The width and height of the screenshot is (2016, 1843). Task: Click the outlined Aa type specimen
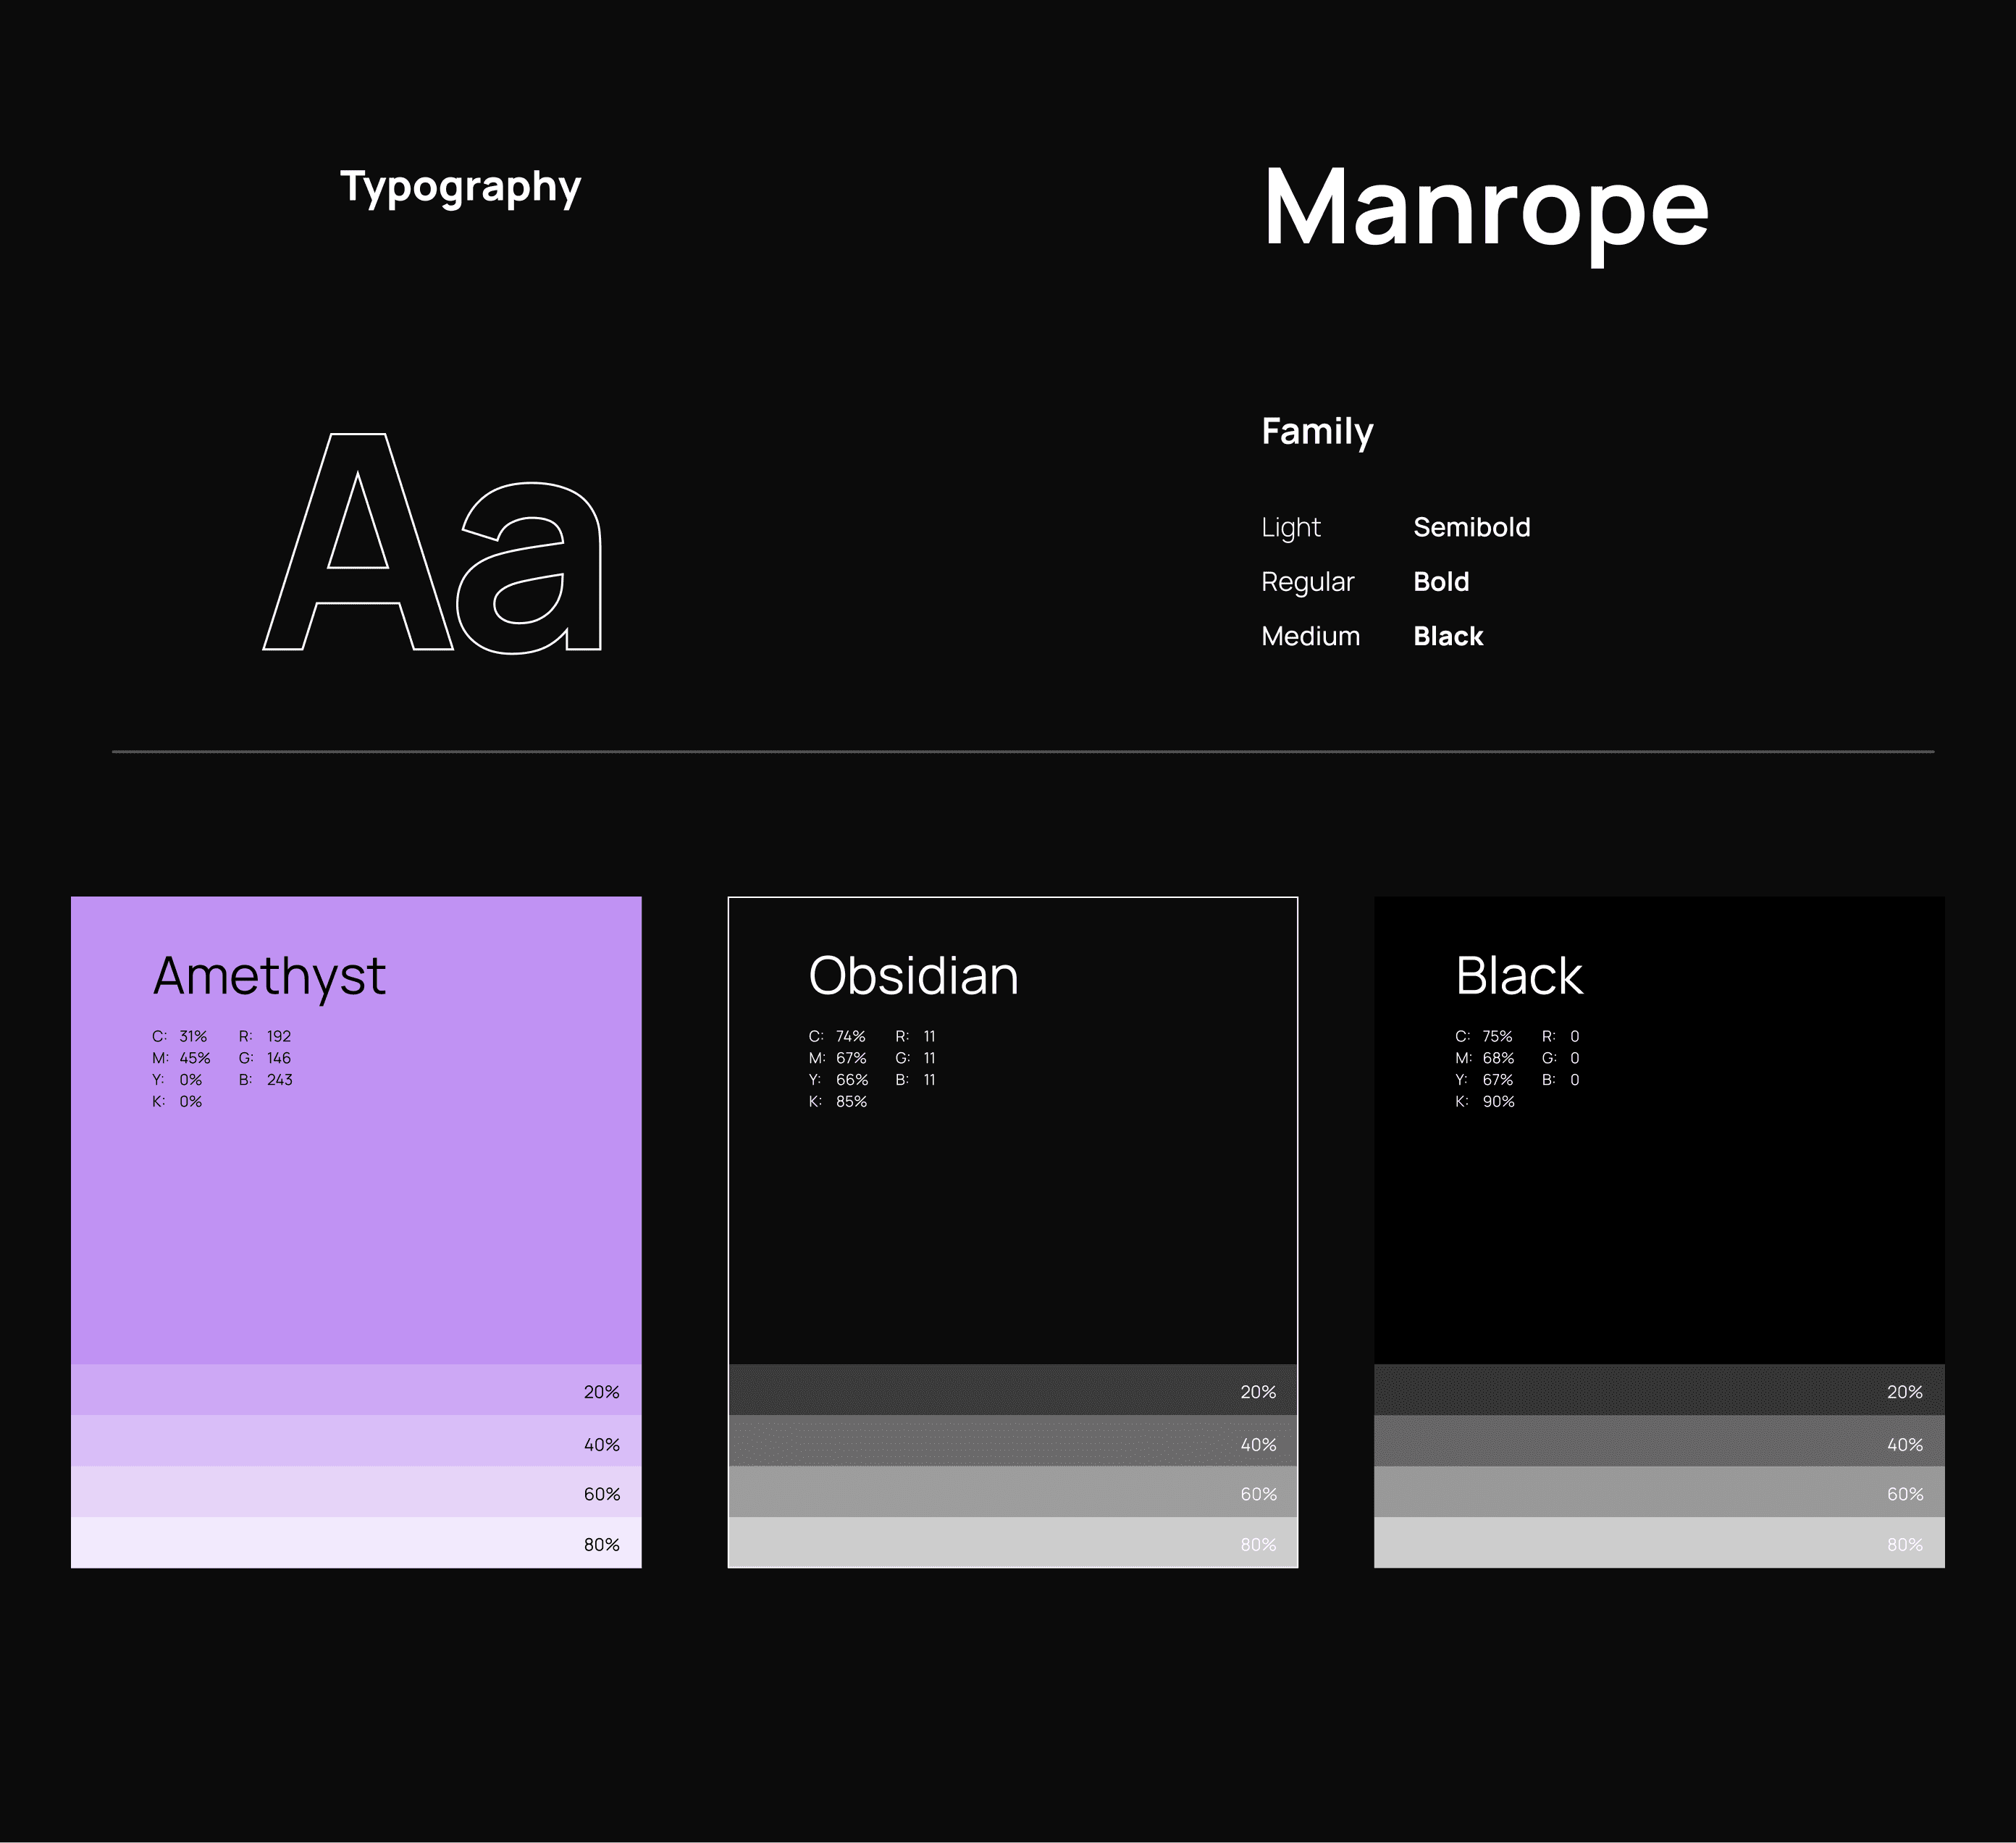432,544
